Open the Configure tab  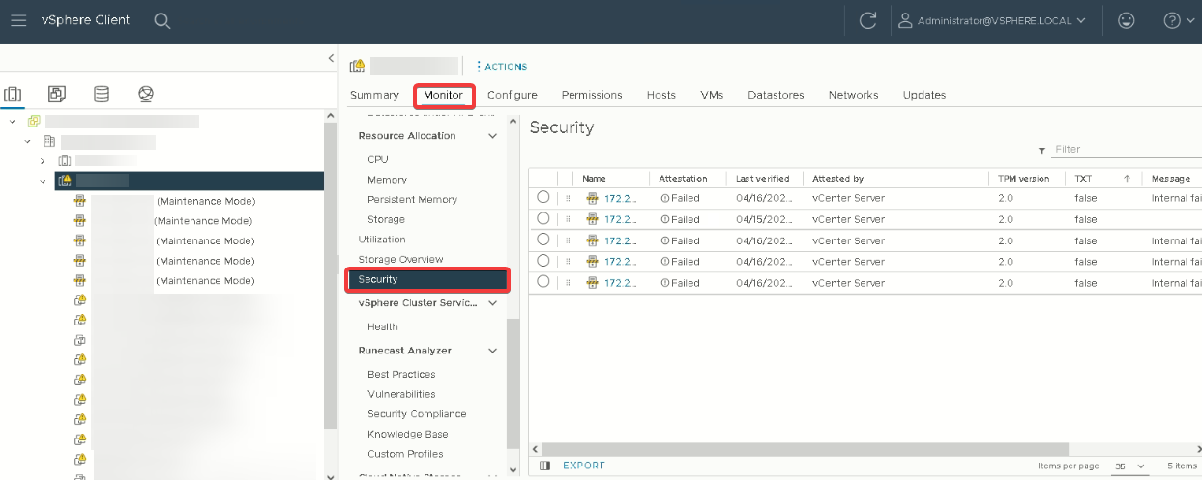512,95
